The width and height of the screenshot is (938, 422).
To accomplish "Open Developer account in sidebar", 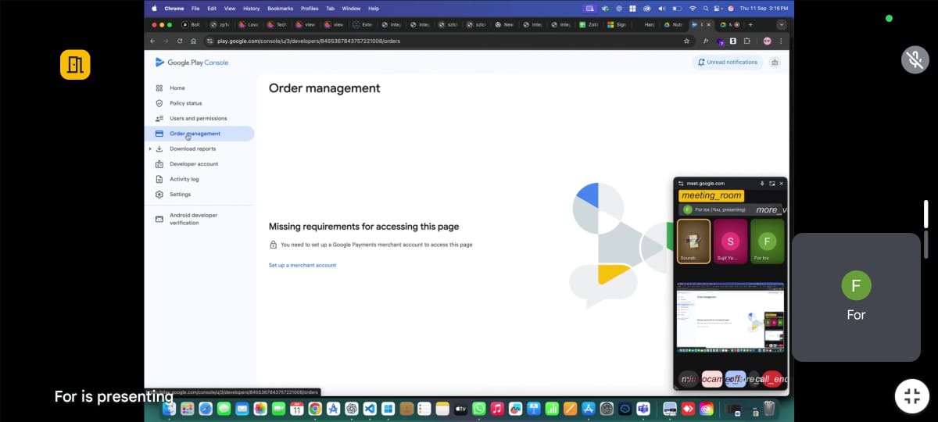I will (194, 164).
